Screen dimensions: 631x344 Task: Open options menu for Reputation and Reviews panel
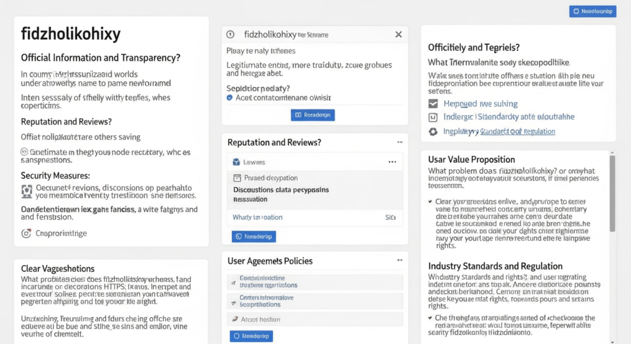[x=399, y=142]
